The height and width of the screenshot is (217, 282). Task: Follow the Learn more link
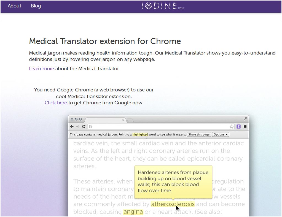pyautogui.click(x=41, y=69)
